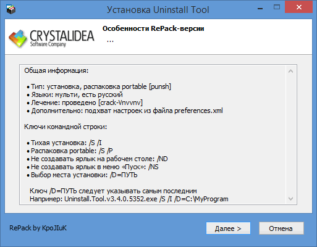Click the scroll down arrow of info box

(291, 199)
